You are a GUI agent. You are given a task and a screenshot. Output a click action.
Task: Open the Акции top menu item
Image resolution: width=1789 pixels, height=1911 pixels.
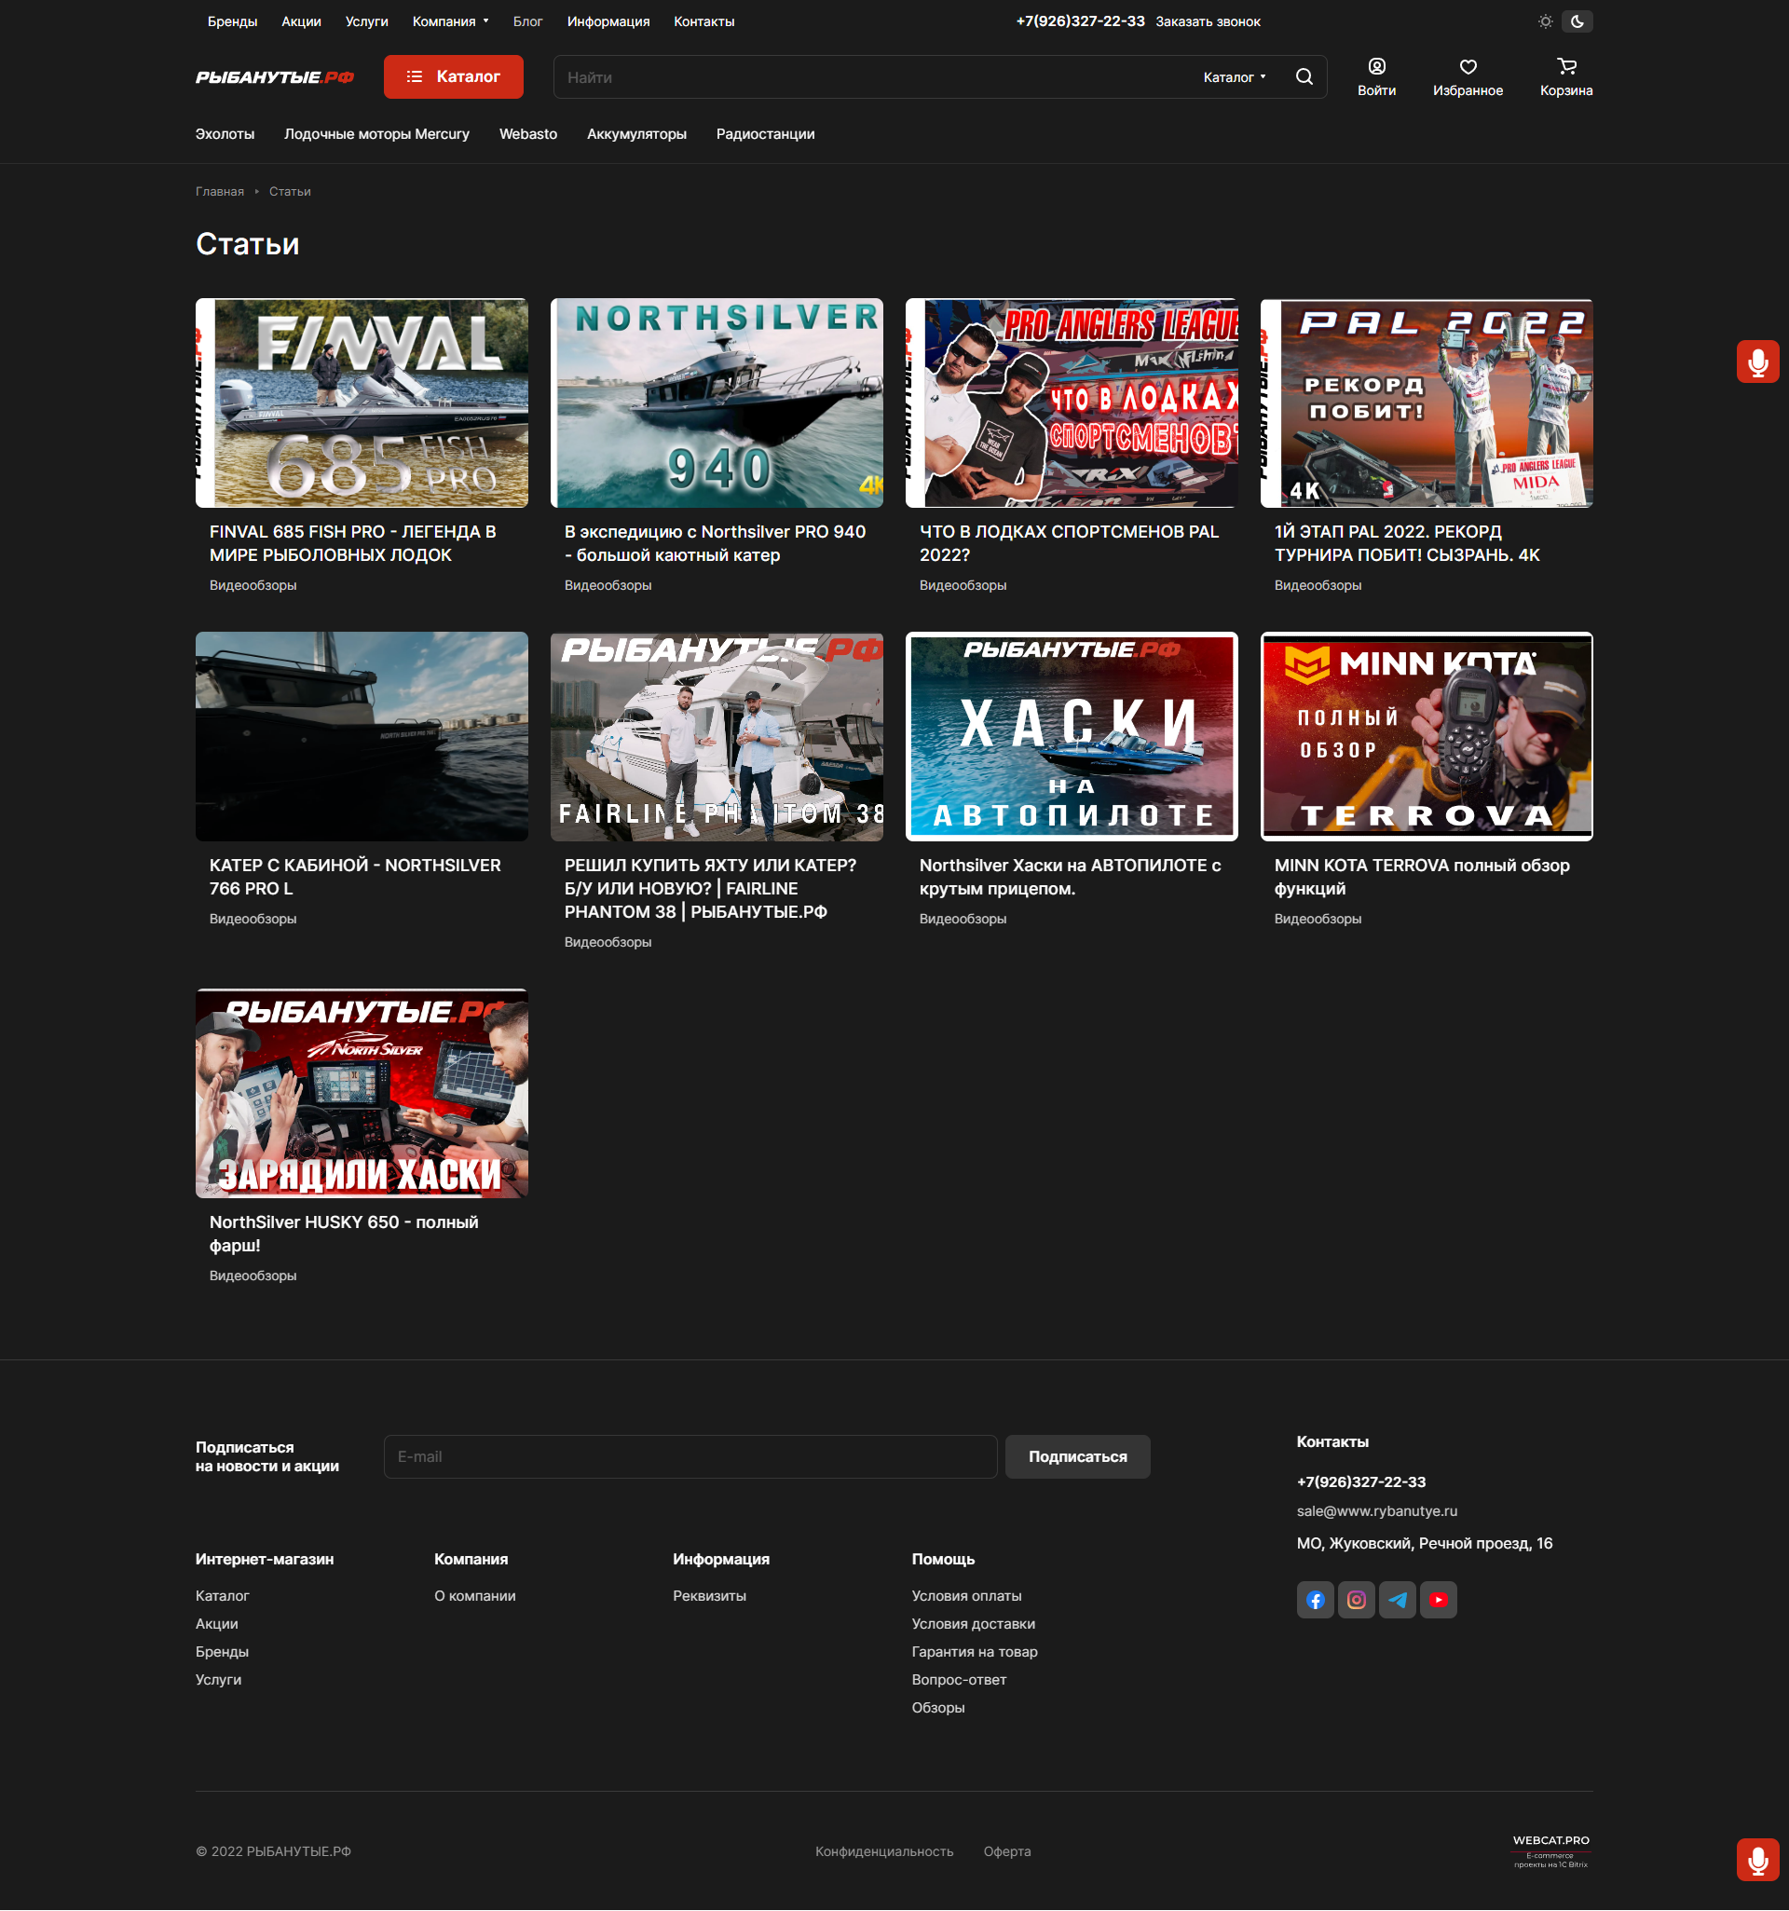click(301, 21)
